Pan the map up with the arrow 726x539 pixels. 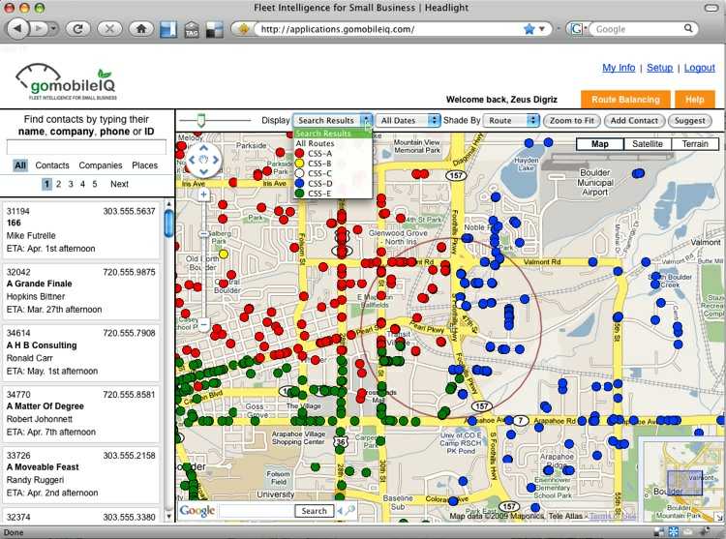coord(203,148)
